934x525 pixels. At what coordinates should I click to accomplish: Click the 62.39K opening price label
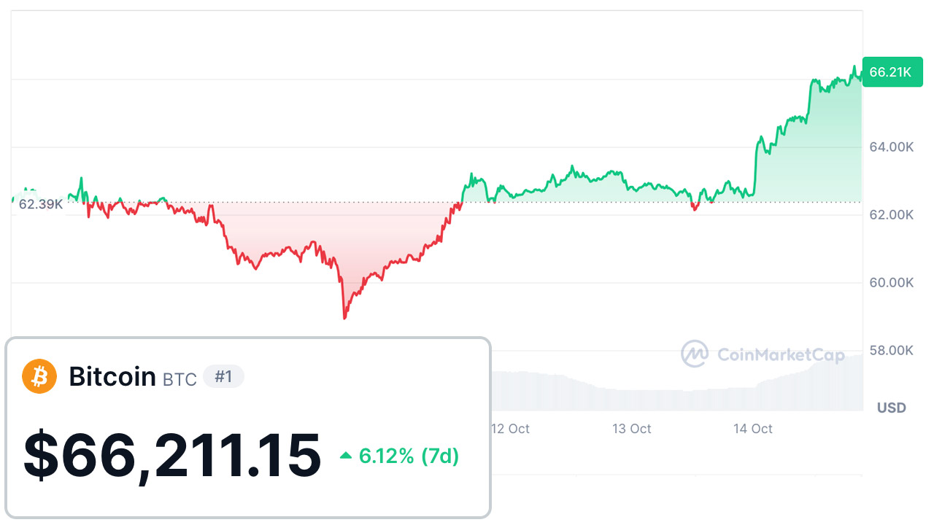point(41,204)
